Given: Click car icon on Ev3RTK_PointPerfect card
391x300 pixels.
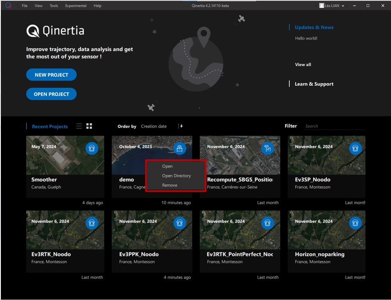Looking at the screenshot, I should (267, 223).
